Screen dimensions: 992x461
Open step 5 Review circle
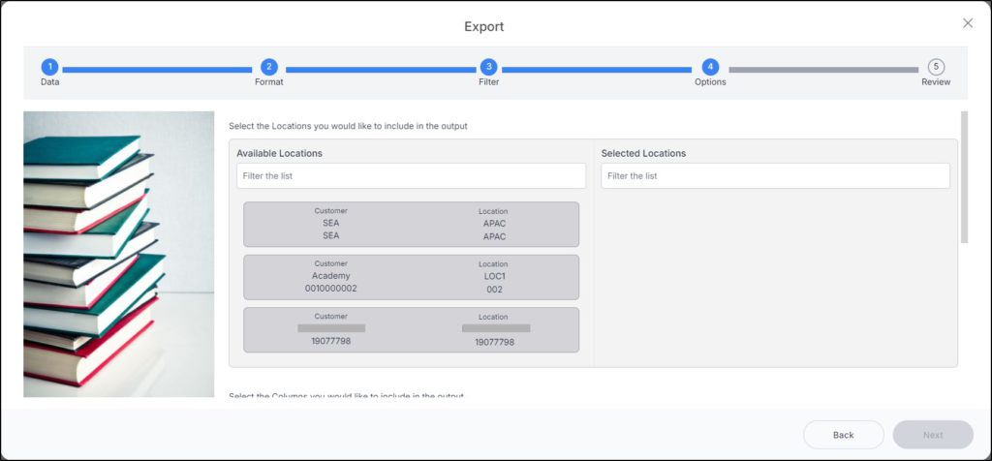(x=935, y=67)
